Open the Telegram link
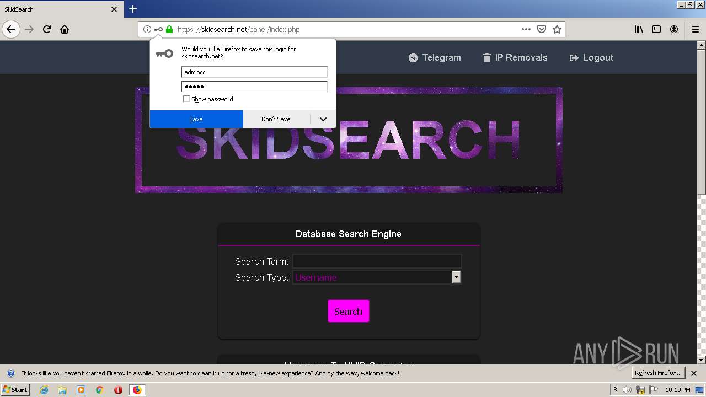This screenshot has width=706, height=397. pyautogui.click(x=435, y=57)
